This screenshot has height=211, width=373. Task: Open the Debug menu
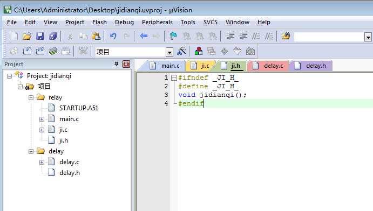124,22
